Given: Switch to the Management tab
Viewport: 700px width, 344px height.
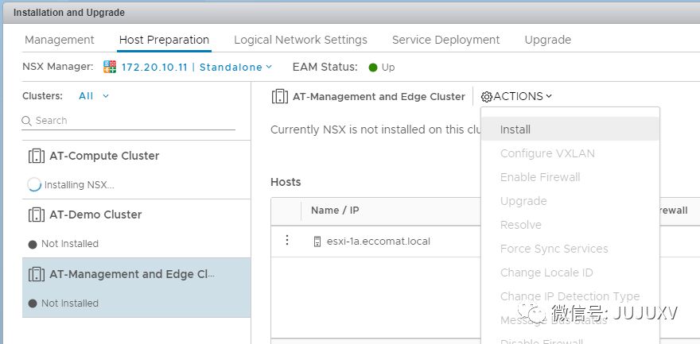Looking at the screenshot, I should tap(60, 40).
